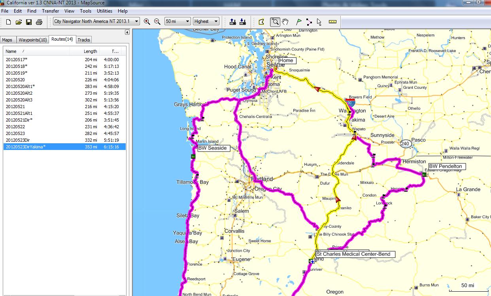Select the Hand pan tool
491x296 pixels.
tap(285, 22)
